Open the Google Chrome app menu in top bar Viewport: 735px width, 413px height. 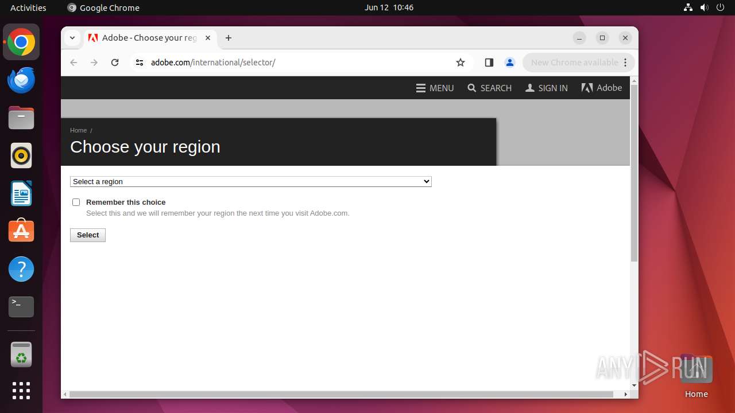coord(103,7)
